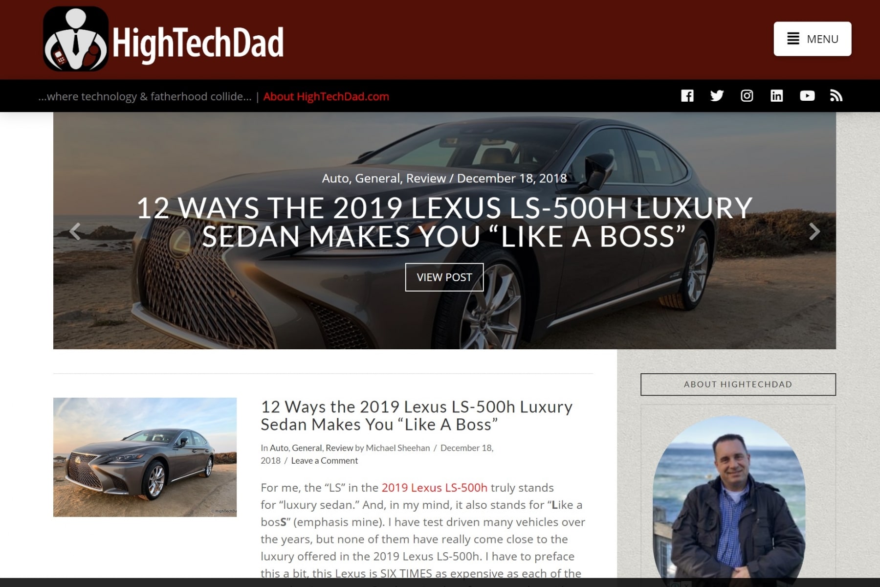Open the About HighTechDad.com link
This screenshot has height=587, width=880.
click(x=326, y=96)
